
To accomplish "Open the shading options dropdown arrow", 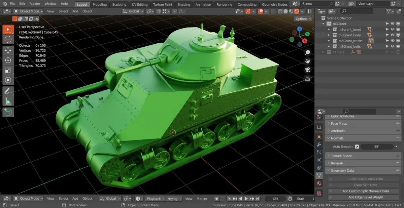I will (302, 11).
